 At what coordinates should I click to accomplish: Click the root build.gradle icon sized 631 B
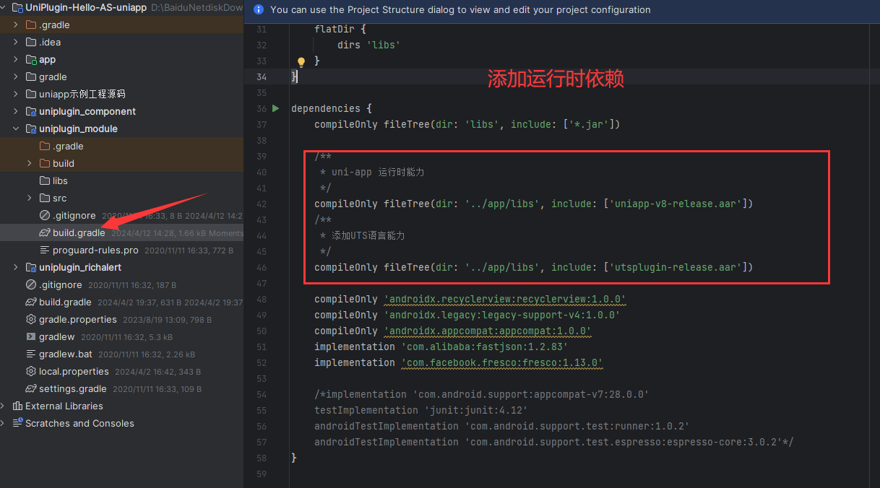coord(31,302)
